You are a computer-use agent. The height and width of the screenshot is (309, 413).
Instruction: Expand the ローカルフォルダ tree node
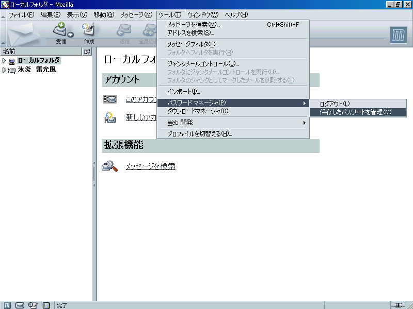coord(4,61)
